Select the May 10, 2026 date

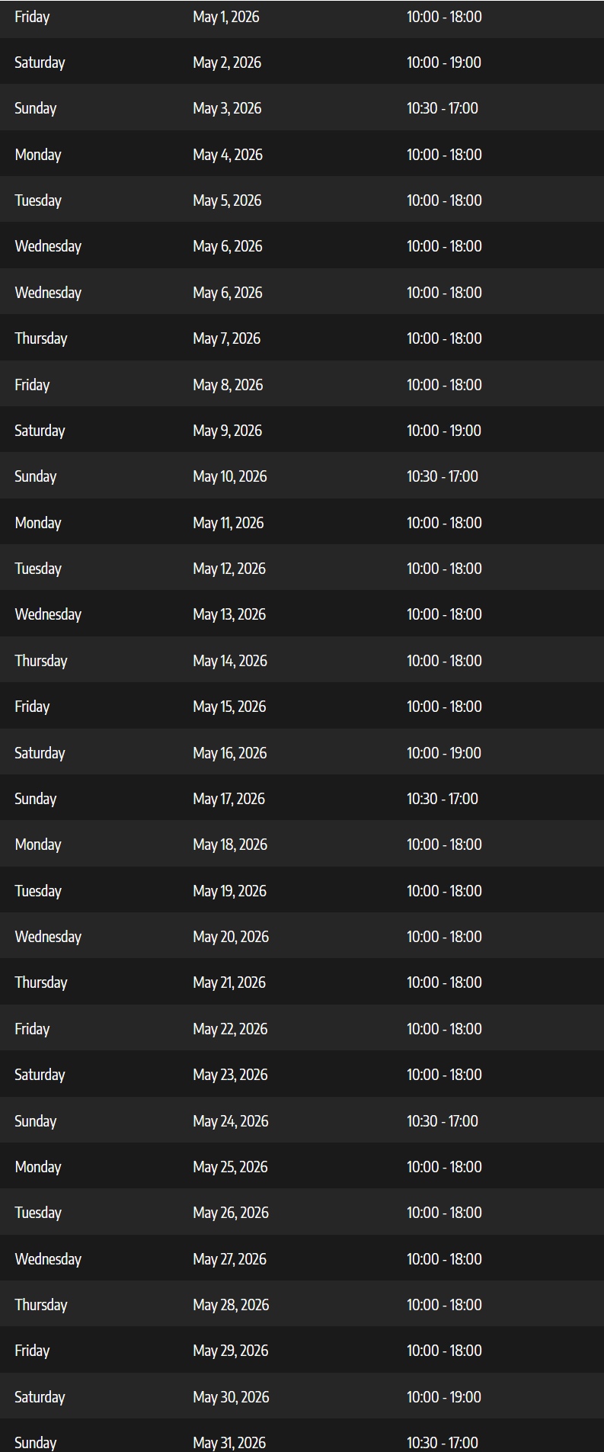[230, 476]
